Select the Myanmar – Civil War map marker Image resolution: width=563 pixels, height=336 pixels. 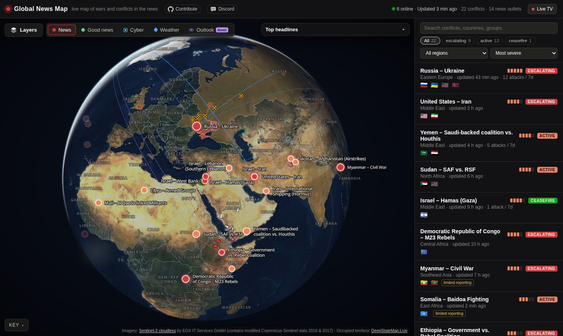point(341,167)
